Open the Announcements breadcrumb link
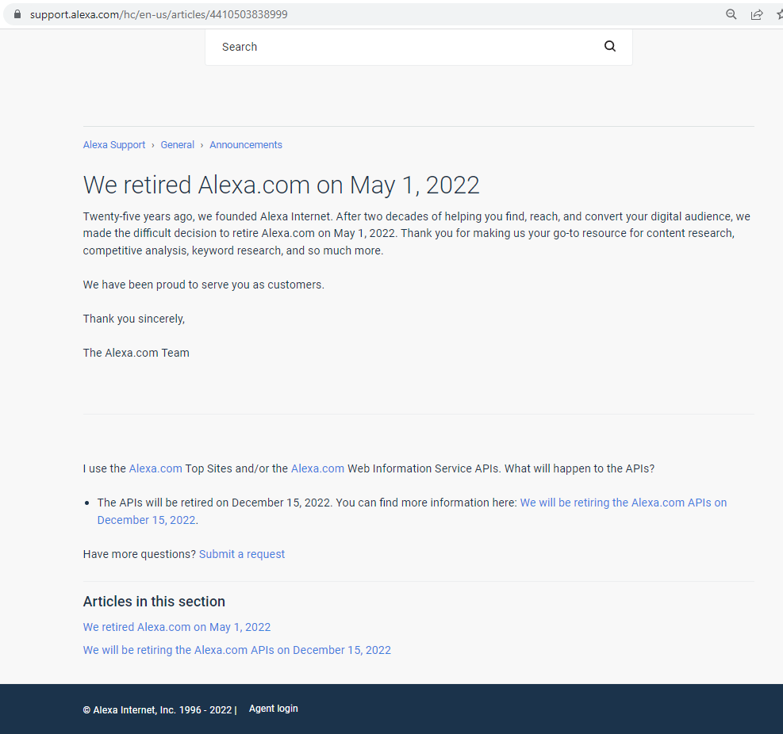Screen dimensions: 783x734 click(246, 145)
